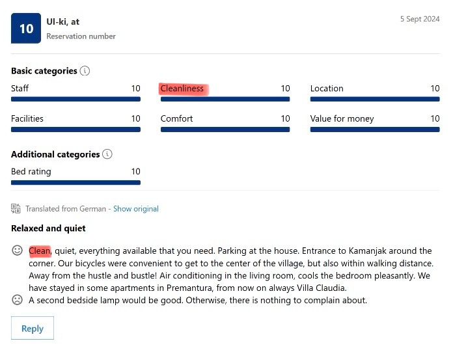Click the Comfort rating bar

[225, 129]
